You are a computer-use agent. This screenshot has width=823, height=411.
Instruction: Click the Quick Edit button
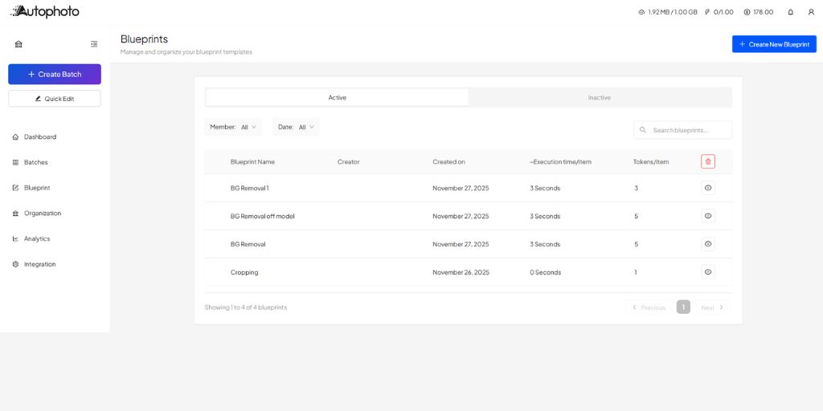[55, 99]
